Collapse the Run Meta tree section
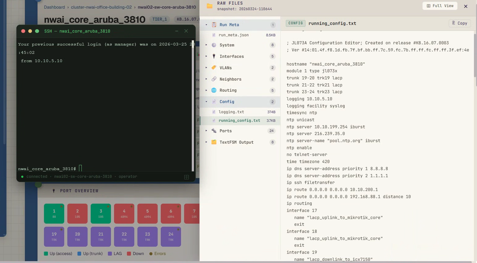 tap(206, 25)
